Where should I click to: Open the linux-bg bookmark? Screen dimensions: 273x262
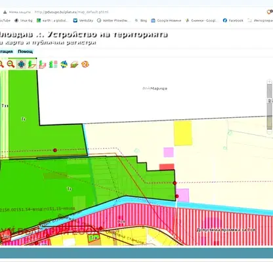[x=24, y=20]
